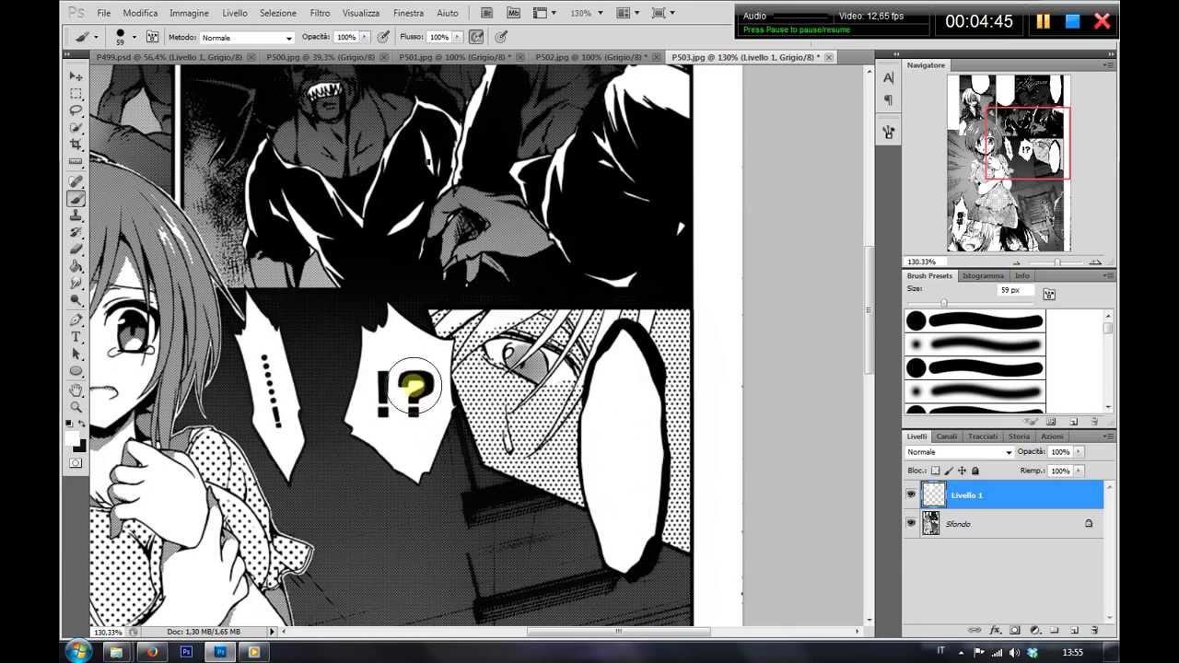Select the Hand tool
Image resolution: width=1179 pixels, height=663 pixels.
point(76,390)
